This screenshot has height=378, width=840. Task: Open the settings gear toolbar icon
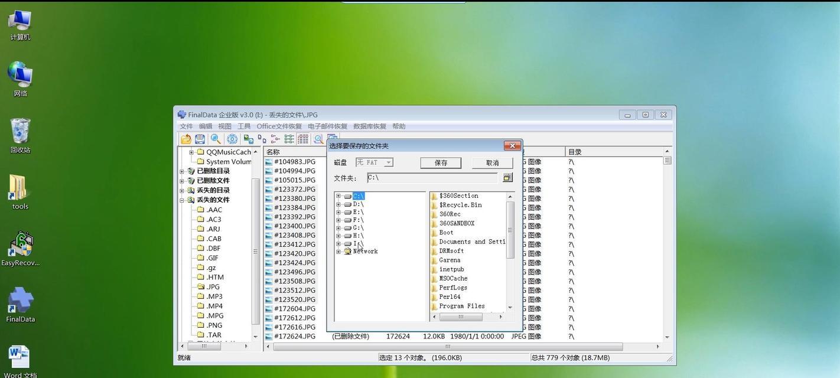(232, 139)
